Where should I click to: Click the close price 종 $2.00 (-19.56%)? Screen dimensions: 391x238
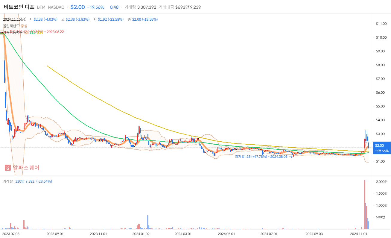click(143, 19)
